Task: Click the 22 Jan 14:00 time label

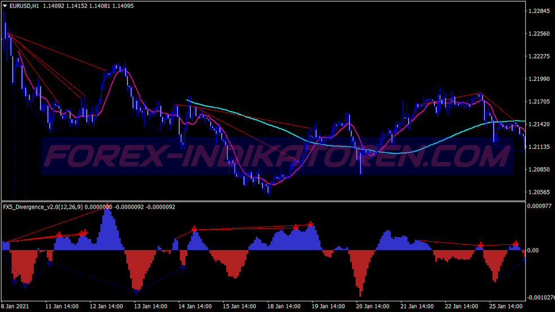Action: [x=461, y=306]
